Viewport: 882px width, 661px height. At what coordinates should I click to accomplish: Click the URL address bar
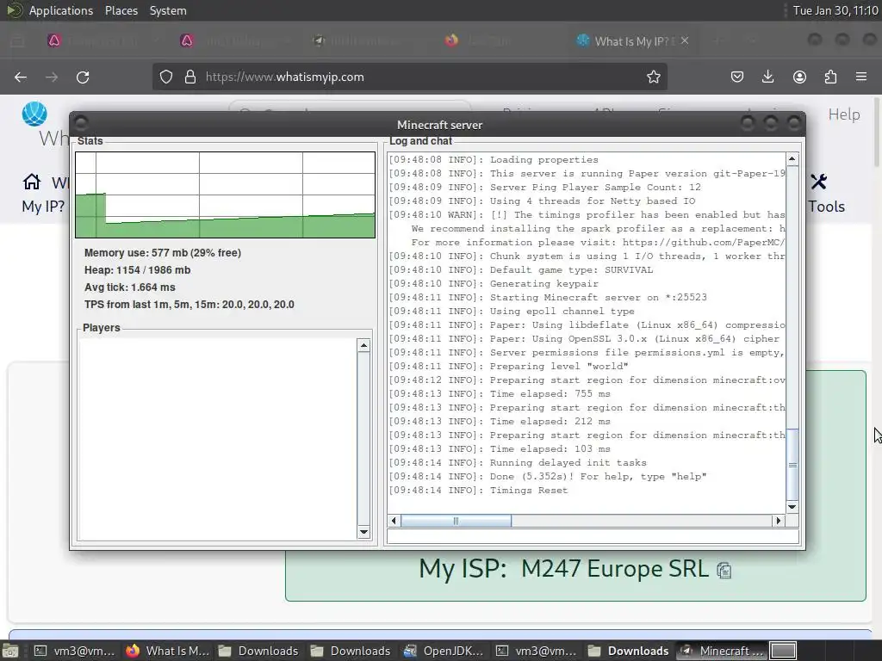[409, 77]
